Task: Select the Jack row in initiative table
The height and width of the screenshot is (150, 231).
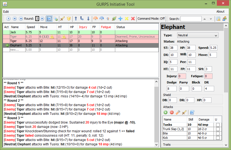Action: coord(81,32)
